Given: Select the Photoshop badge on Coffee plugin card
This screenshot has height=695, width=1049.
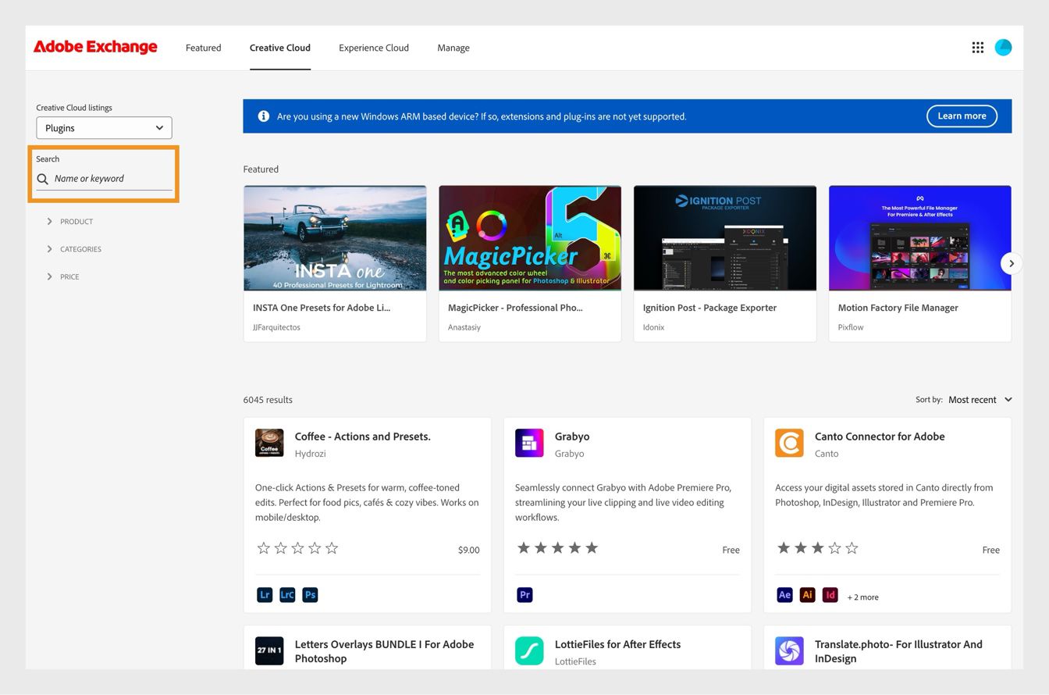Looking at the screenshot, I should (x=310, y=594).
